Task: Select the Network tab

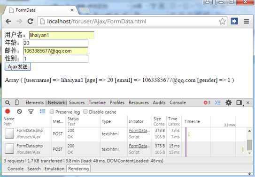Action: (56, 103)
